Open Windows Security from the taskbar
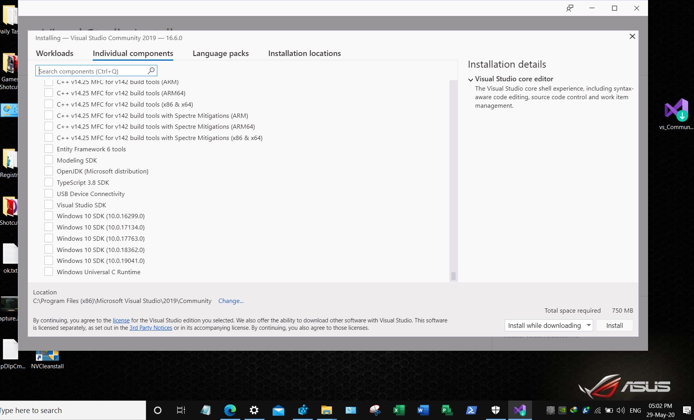The height and width of the screenshot is (420, 694). [x=495, y=410]
